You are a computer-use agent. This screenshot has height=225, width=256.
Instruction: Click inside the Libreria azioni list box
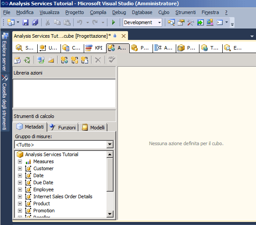64,93
